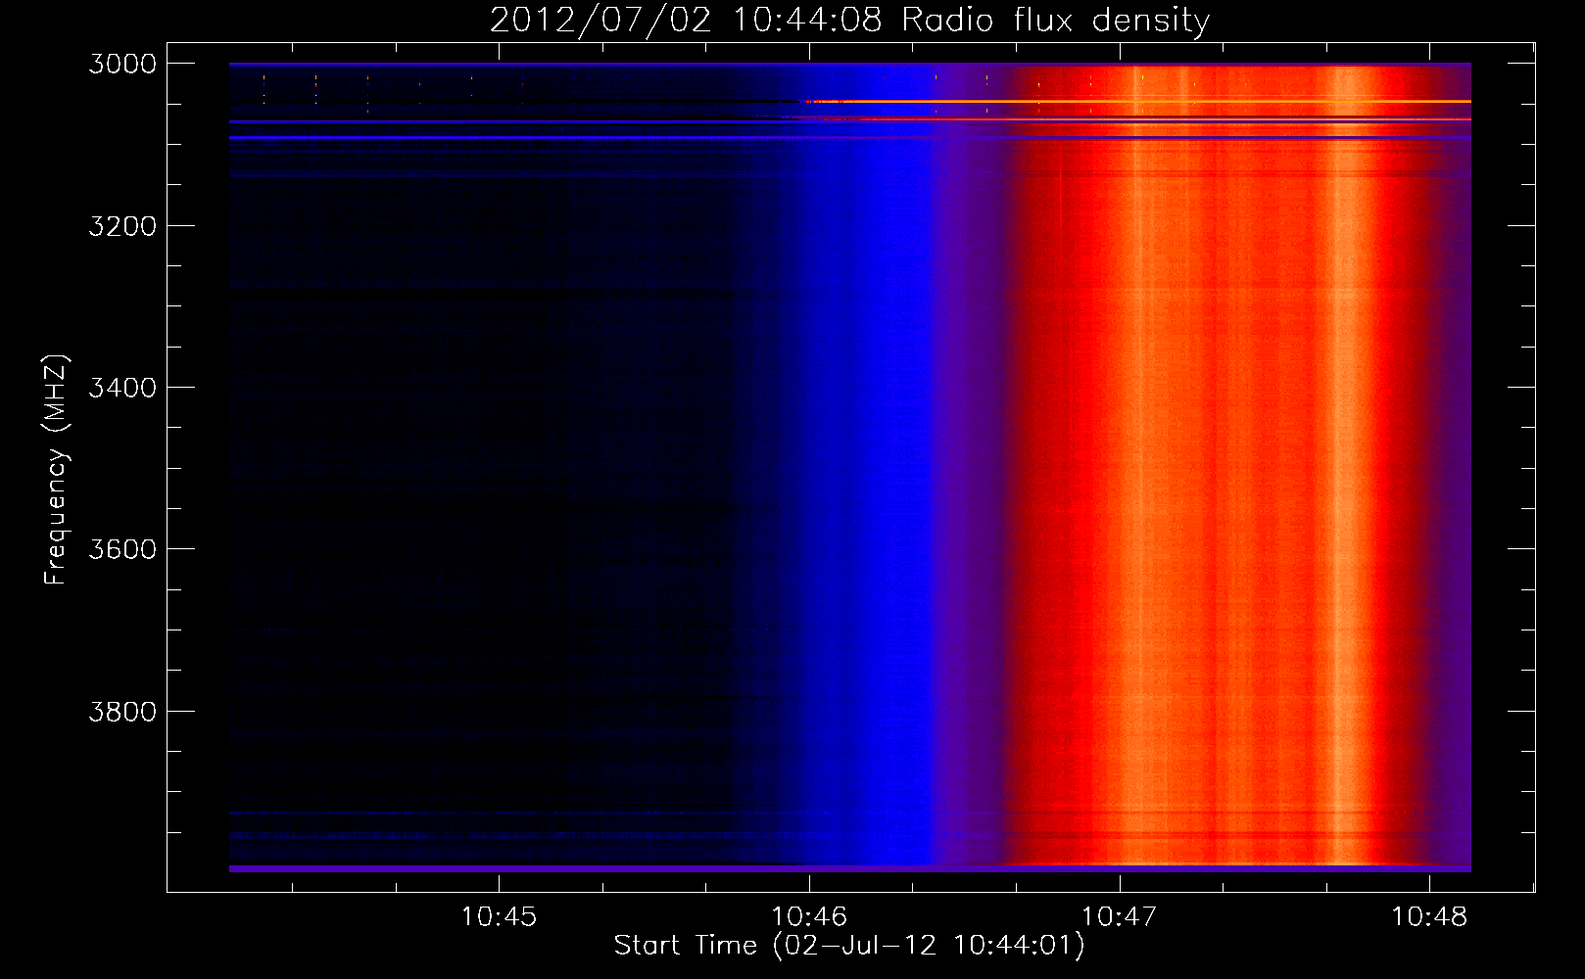Click the 3200 frequency tick label
This screenshot has height=979, width=1585.
[122, 226]
